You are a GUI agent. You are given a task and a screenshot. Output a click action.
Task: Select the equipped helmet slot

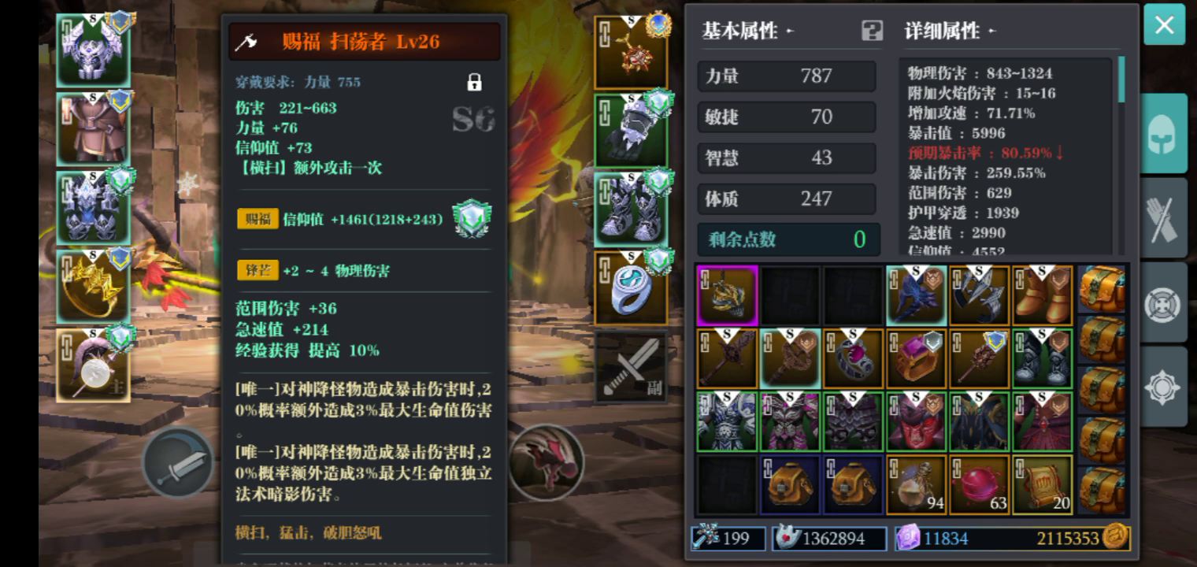(x=94, y=51)
